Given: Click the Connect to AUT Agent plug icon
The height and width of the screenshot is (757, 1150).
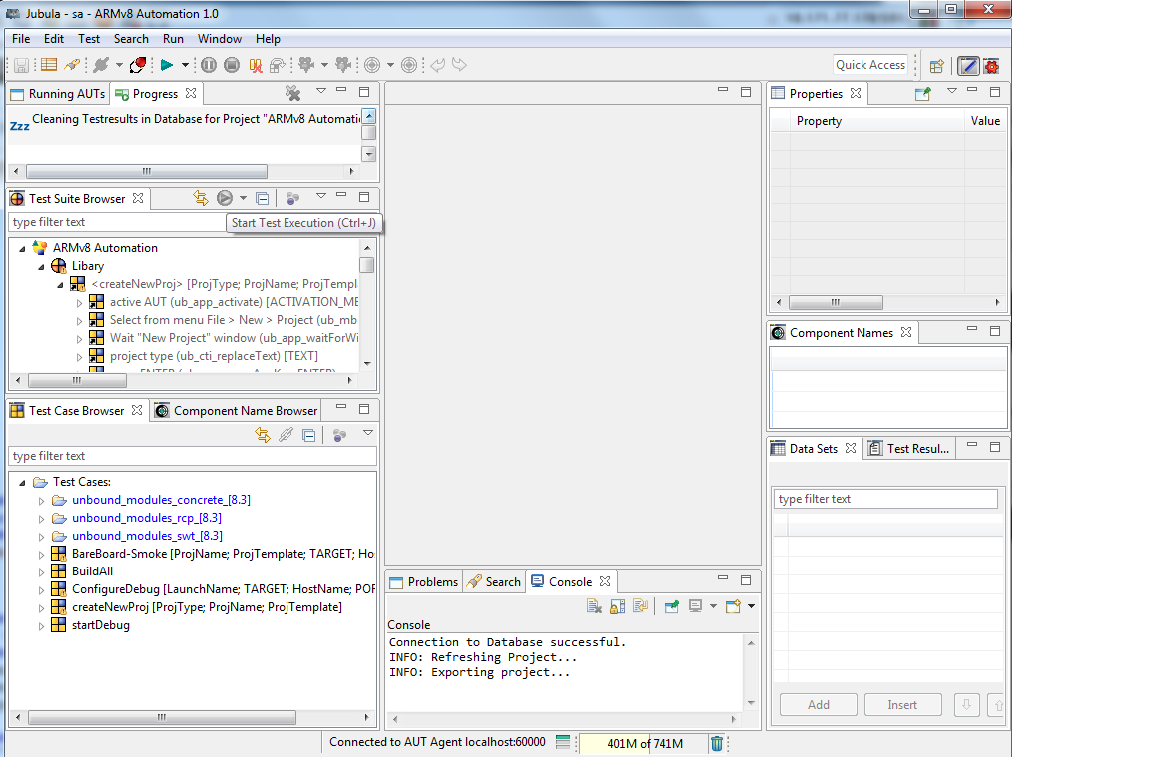Looking at the screenshot, I should [101, 65].
